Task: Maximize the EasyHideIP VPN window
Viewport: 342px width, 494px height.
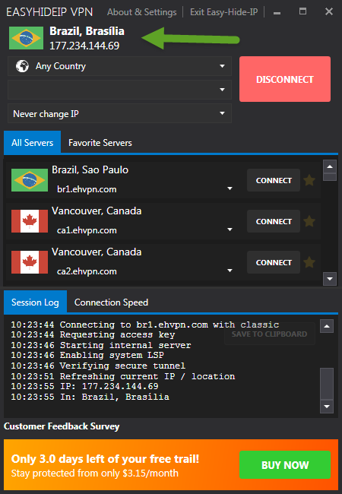Action: point(302,11)
